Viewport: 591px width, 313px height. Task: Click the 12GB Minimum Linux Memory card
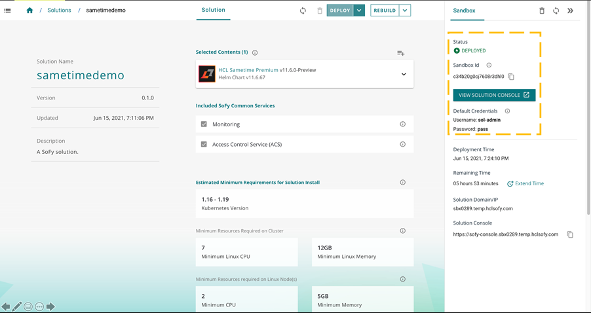pos(362,252)
